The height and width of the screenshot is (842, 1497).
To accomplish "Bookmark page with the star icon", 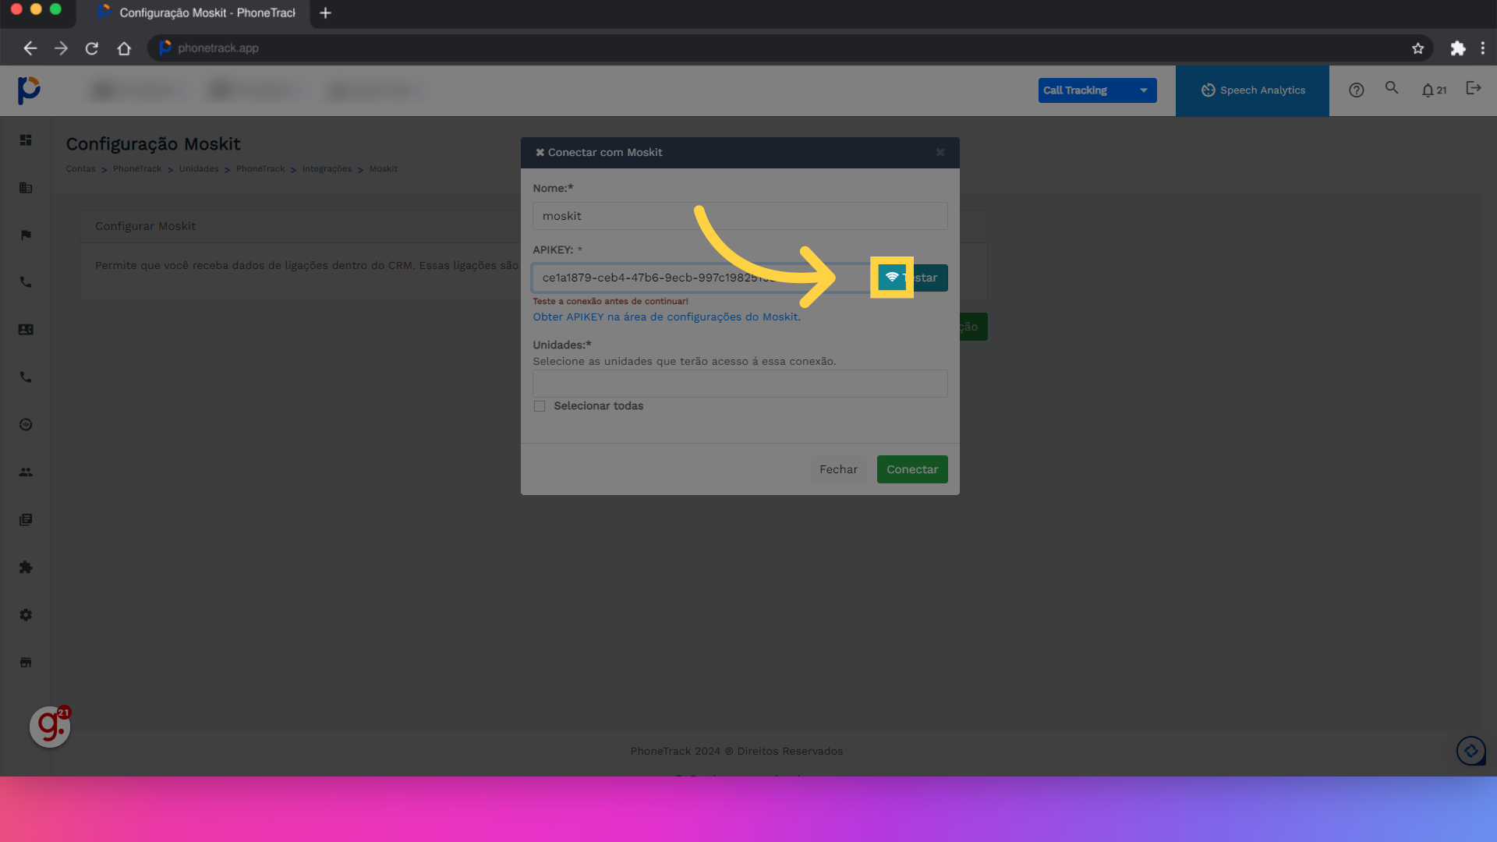I will point(1417,48).
